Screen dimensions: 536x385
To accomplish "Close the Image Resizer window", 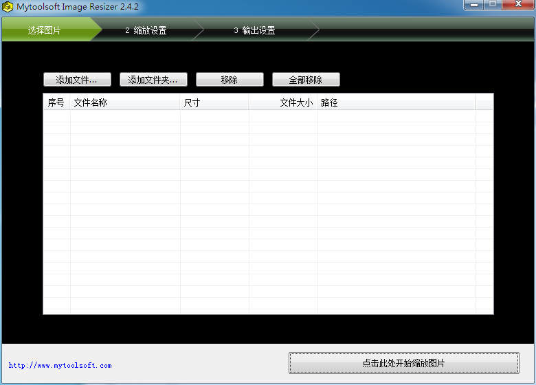I will [x=518, y=4].
